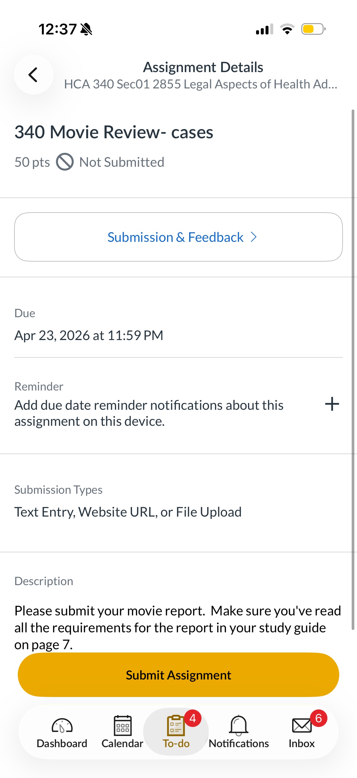Tap the due date Apr 23, 2026 text
The height and width of the screenshot is (778, 357).
(89, 335)
